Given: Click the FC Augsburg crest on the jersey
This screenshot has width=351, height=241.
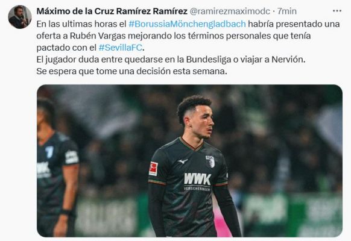Looking at the screenshot, I should [210, 161].
